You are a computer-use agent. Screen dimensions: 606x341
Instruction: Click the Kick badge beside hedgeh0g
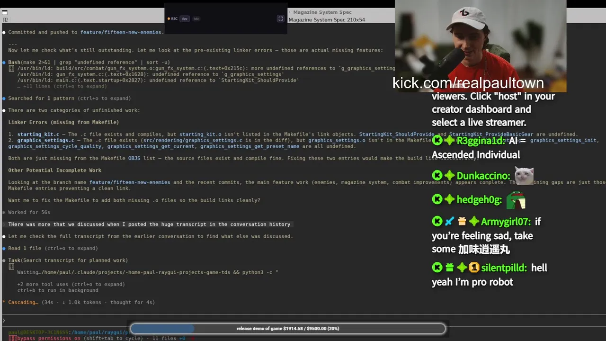tap(437, 200)
